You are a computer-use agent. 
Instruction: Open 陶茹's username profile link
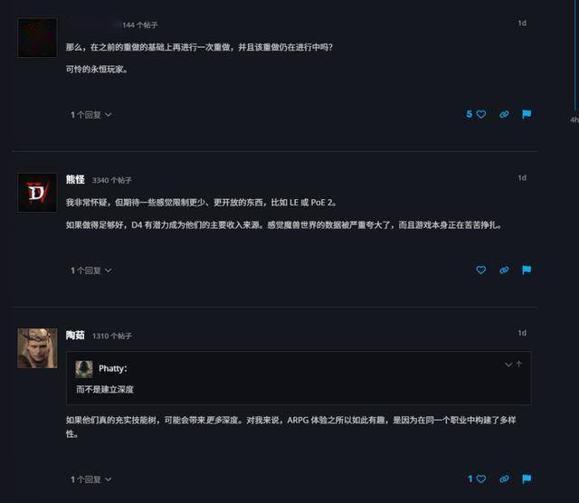point(75,335)
